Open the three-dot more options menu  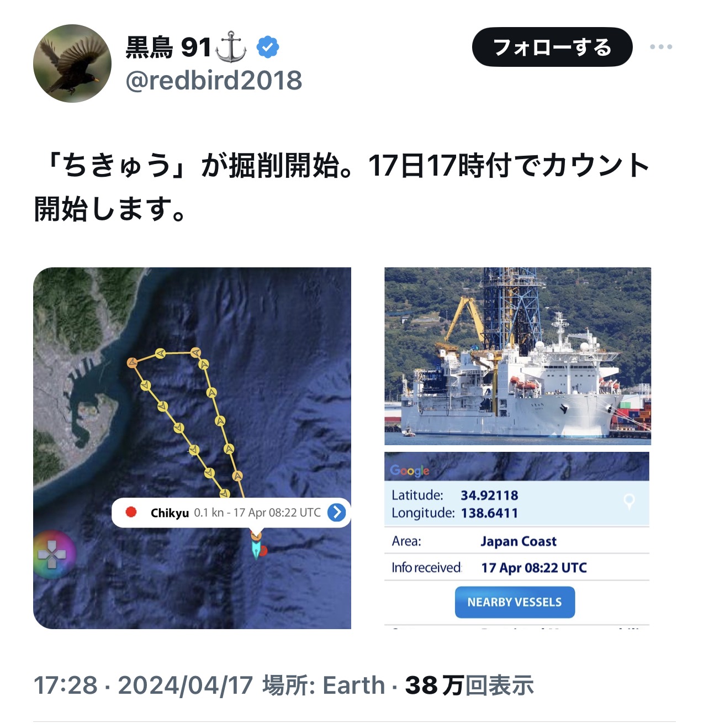tap(661, 47)
